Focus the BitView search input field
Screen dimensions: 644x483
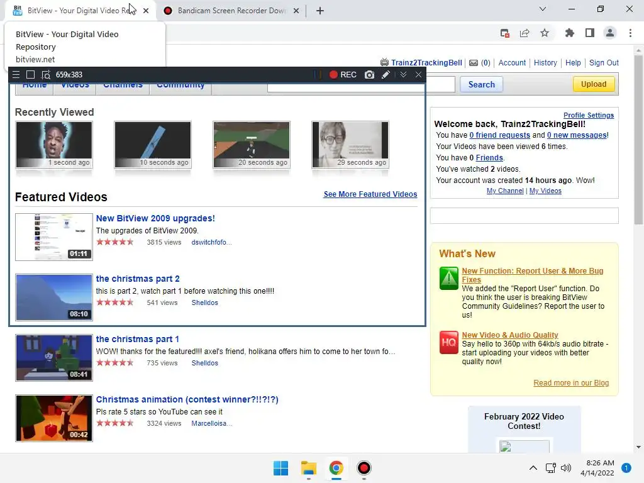(x=440, y=85)
